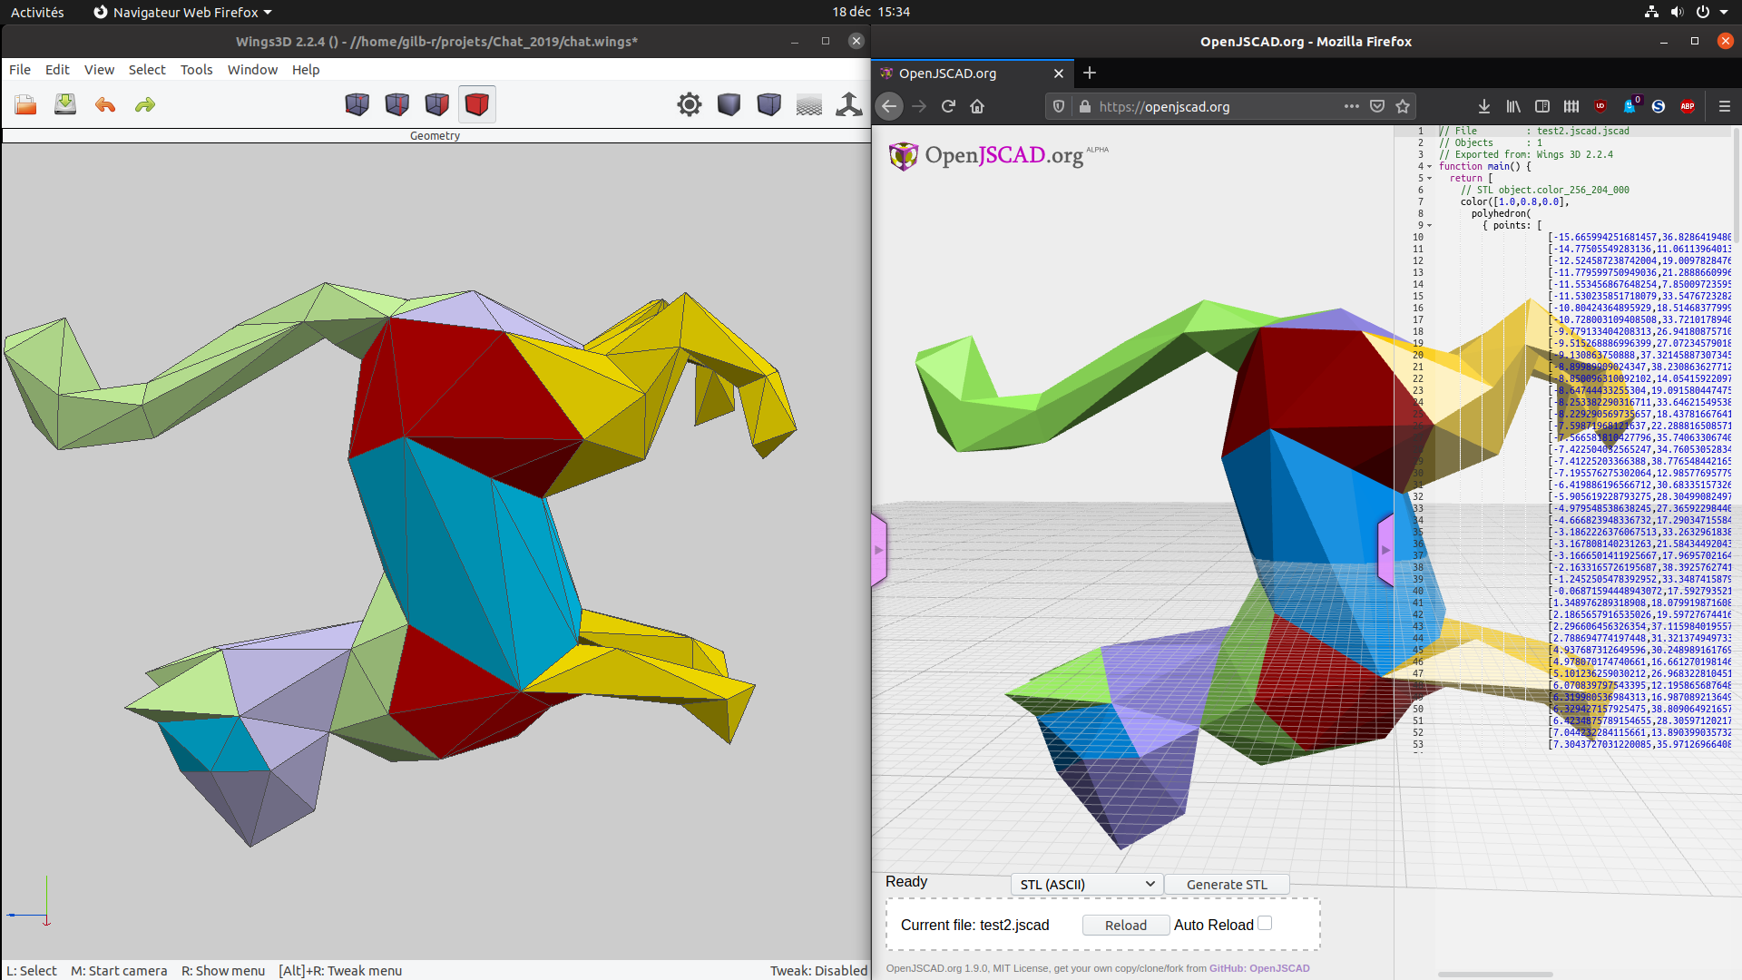The image size is (1742, 980).
Task: Open the Tools menu in Wings3D
Action: pyautogui.click(x=196, y=70)
